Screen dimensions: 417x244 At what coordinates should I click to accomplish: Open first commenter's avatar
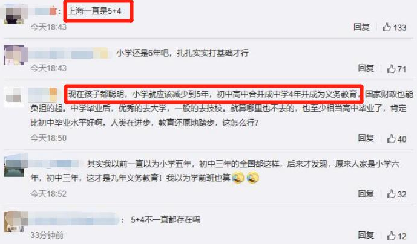15,14
